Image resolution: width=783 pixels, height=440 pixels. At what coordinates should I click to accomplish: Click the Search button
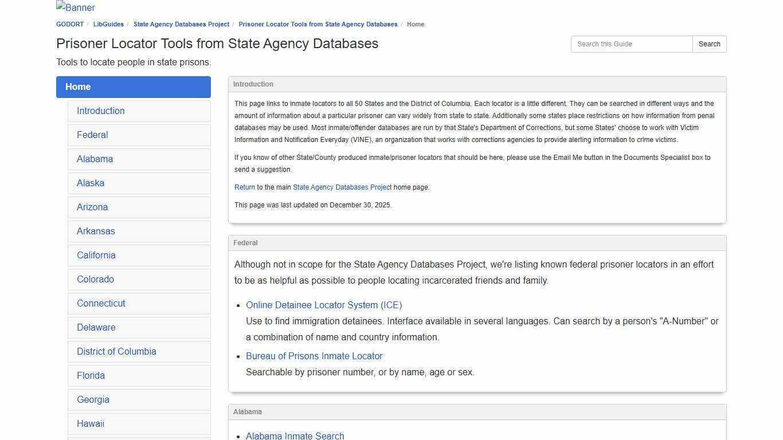(709, 44)
